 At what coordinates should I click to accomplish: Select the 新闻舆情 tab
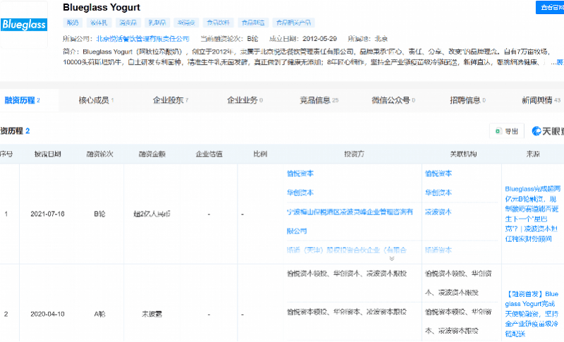click(x=541, y=101)
